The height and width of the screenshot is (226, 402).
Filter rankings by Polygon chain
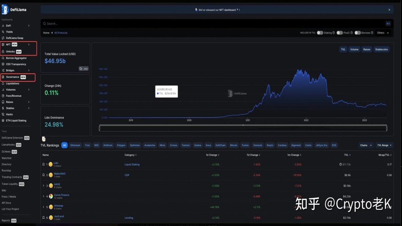coord(121,145)
